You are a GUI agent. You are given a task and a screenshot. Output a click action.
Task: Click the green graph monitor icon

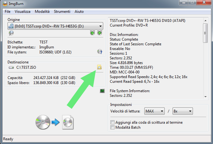click(x=102, y=91)
